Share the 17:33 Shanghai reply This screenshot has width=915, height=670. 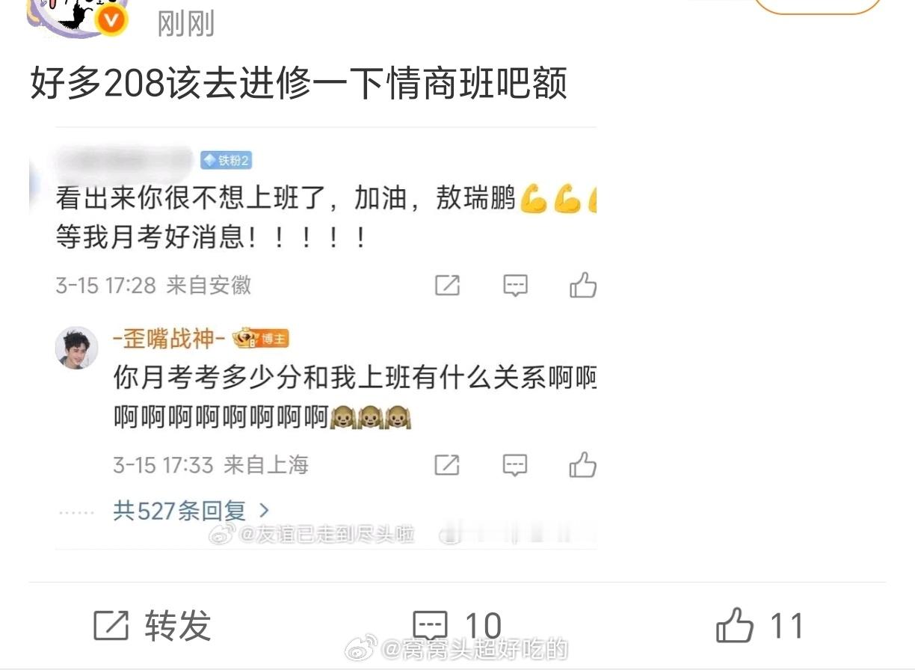tap(447, 465)
